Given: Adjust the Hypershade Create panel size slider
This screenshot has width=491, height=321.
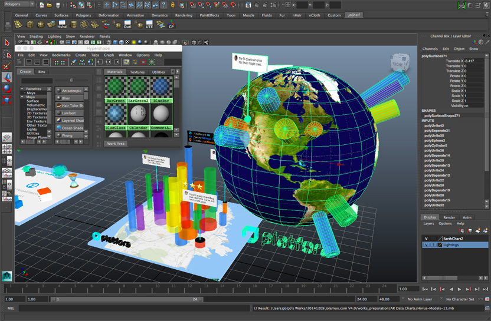Looking at the screenshot, I should tap(71, 80).
